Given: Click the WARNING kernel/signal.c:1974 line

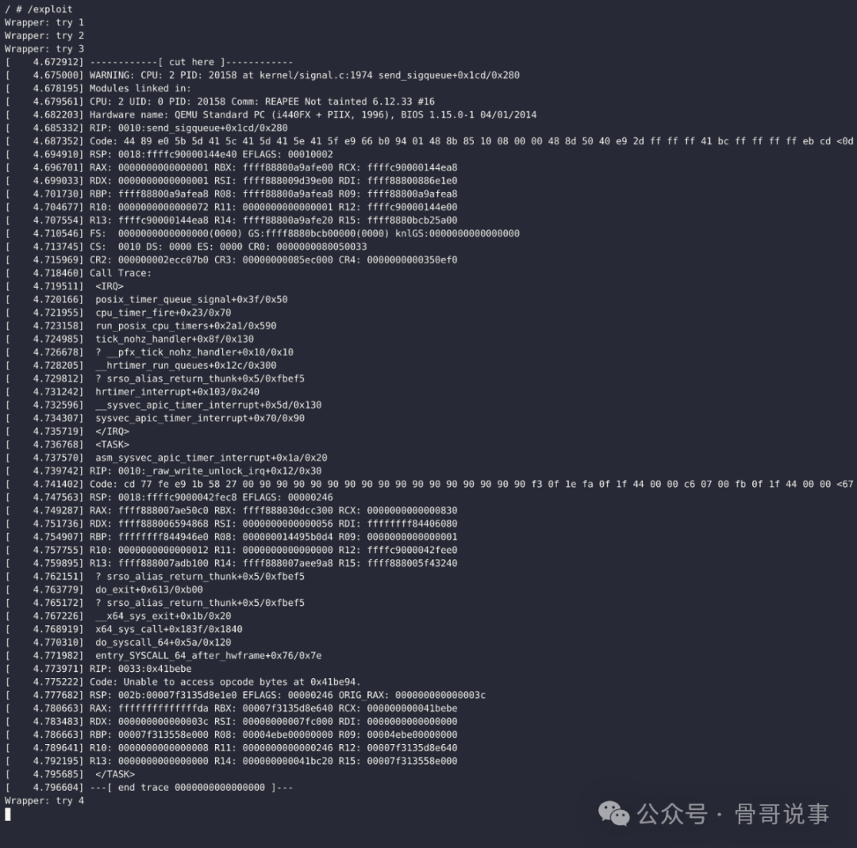Looking at the screenshot, I should [x=263, y=75].
